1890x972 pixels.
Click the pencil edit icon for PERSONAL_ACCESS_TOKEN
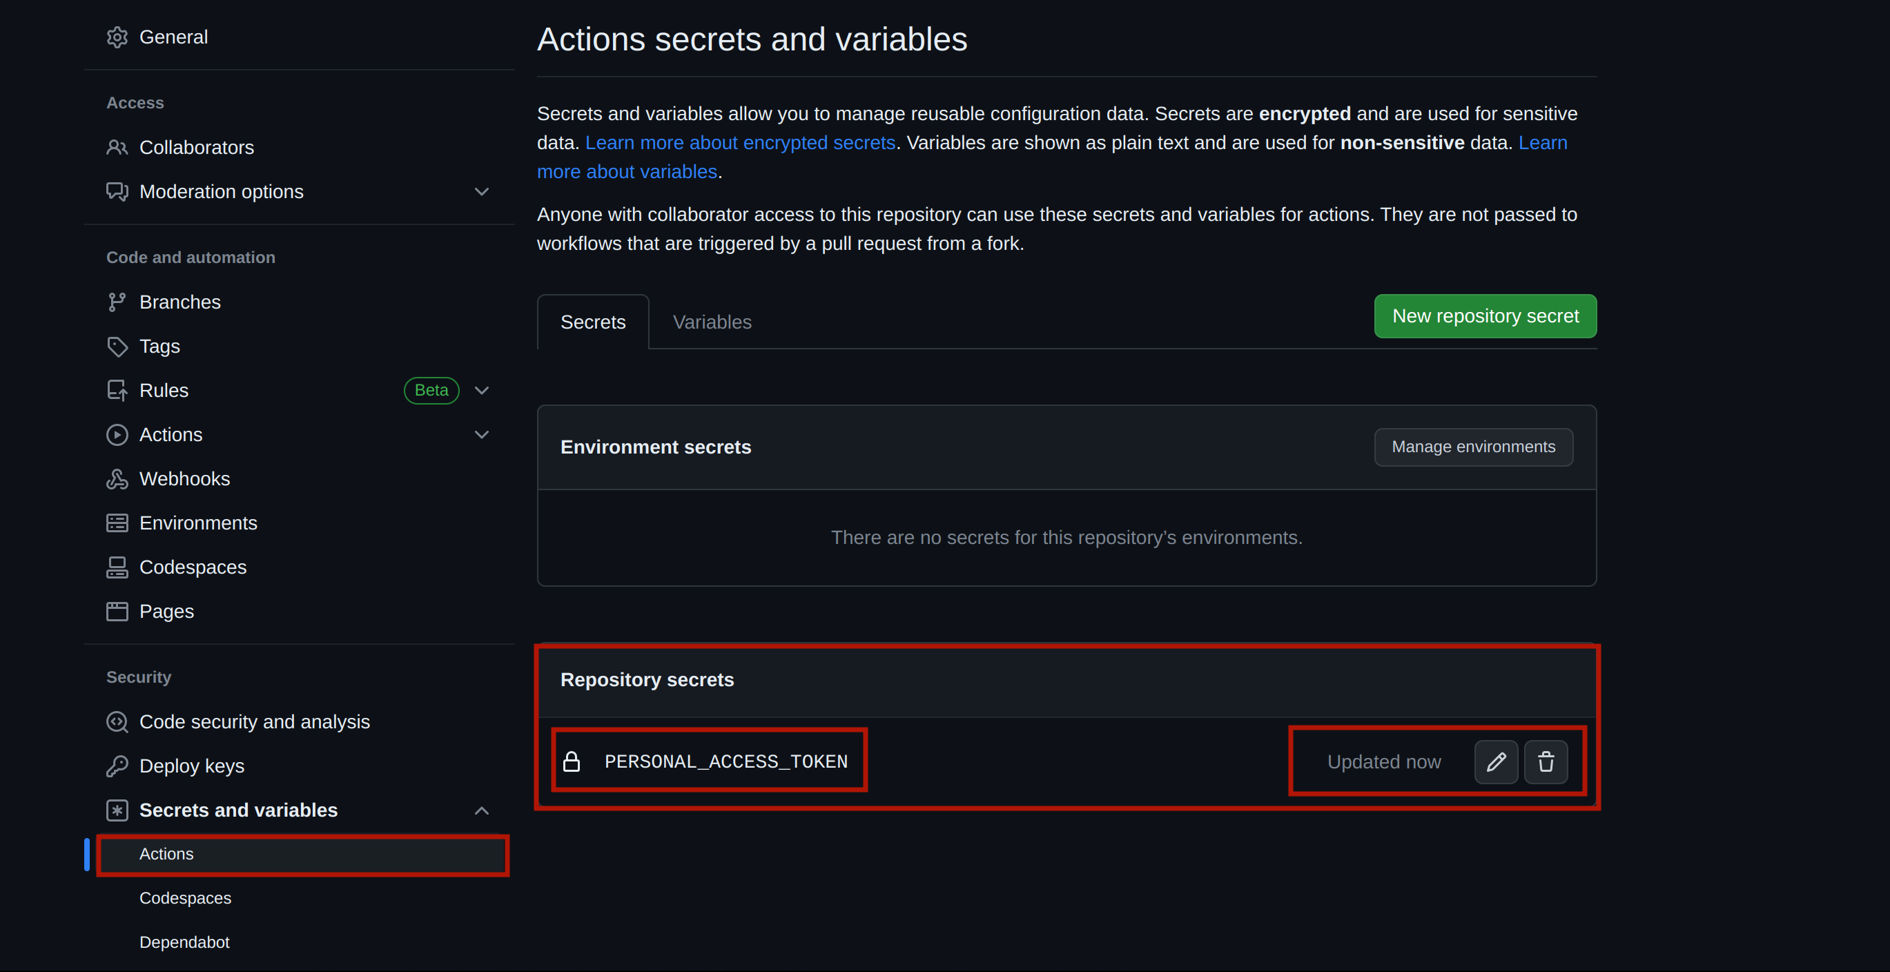coord(1495,761)
